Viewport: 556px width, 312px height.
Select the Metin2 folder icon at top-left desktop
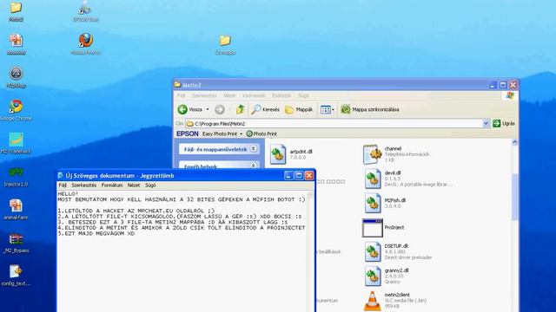pyautogui.click(x=16, y=11)
